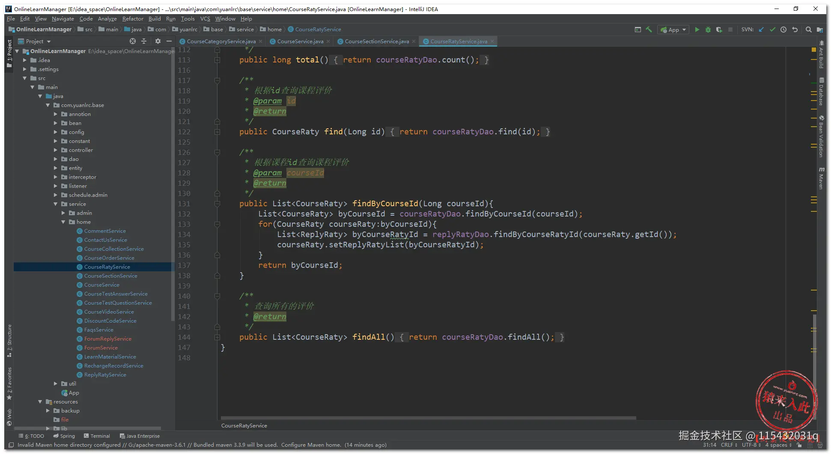Open the Java Enterprise tool window
The height and width of the screenshot is (454, 831).
pos(140,436)
